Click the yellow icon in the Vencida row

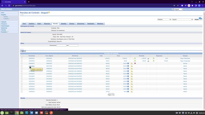pyautogui.click(x=132, y=64)
